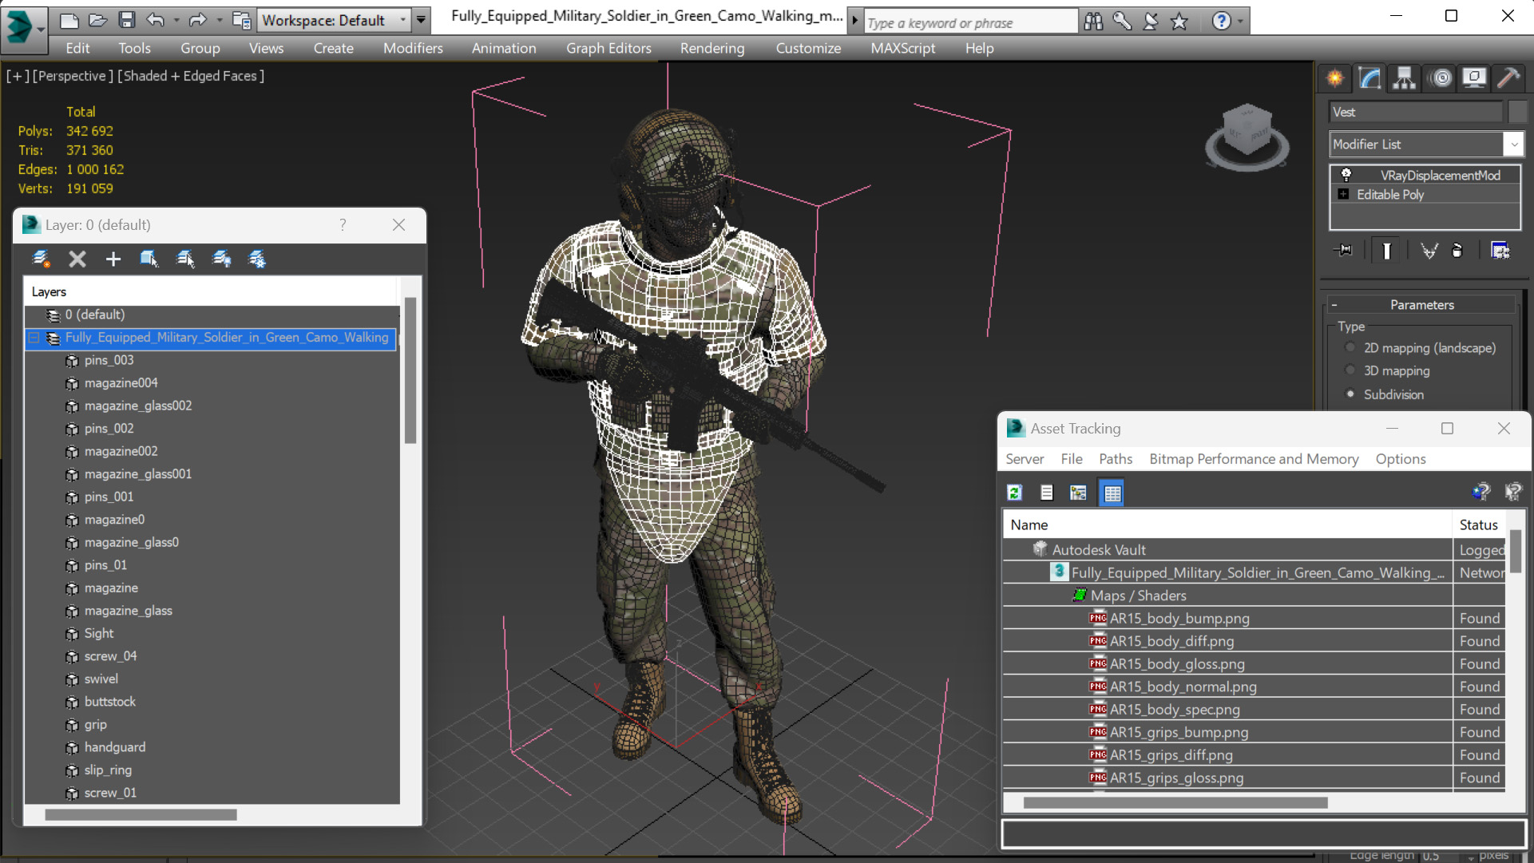Image resolution: width=1534 pixels, height=863 pixels.
Task: Click the [Perspective] viewport label
Action: [72, 76]
